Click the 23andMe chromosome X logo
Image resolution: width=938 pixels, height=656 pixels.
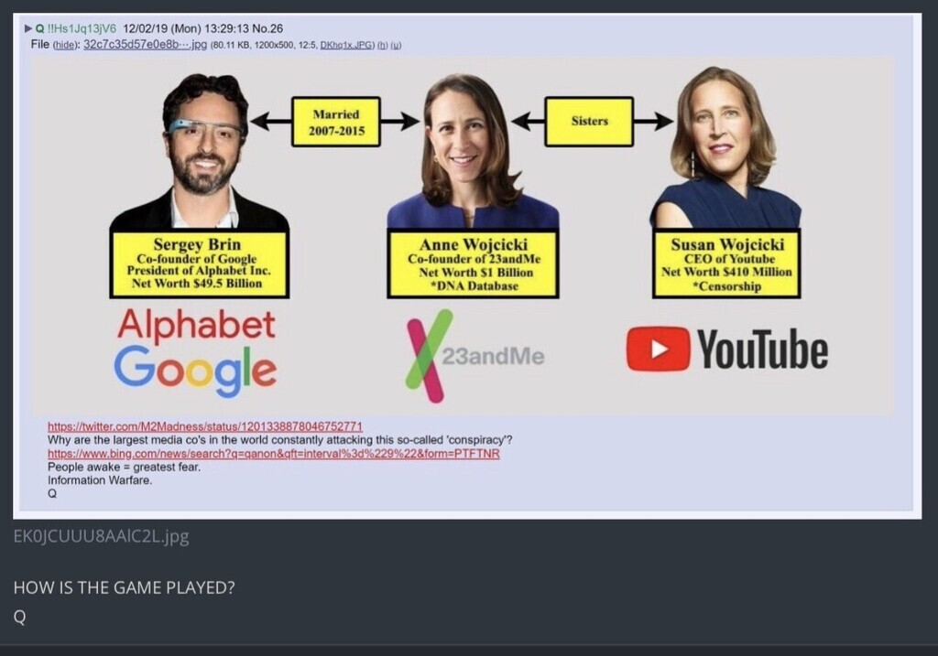click(429, 356)
